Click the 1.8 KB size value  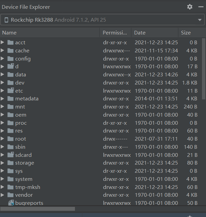tap(189, 83)
